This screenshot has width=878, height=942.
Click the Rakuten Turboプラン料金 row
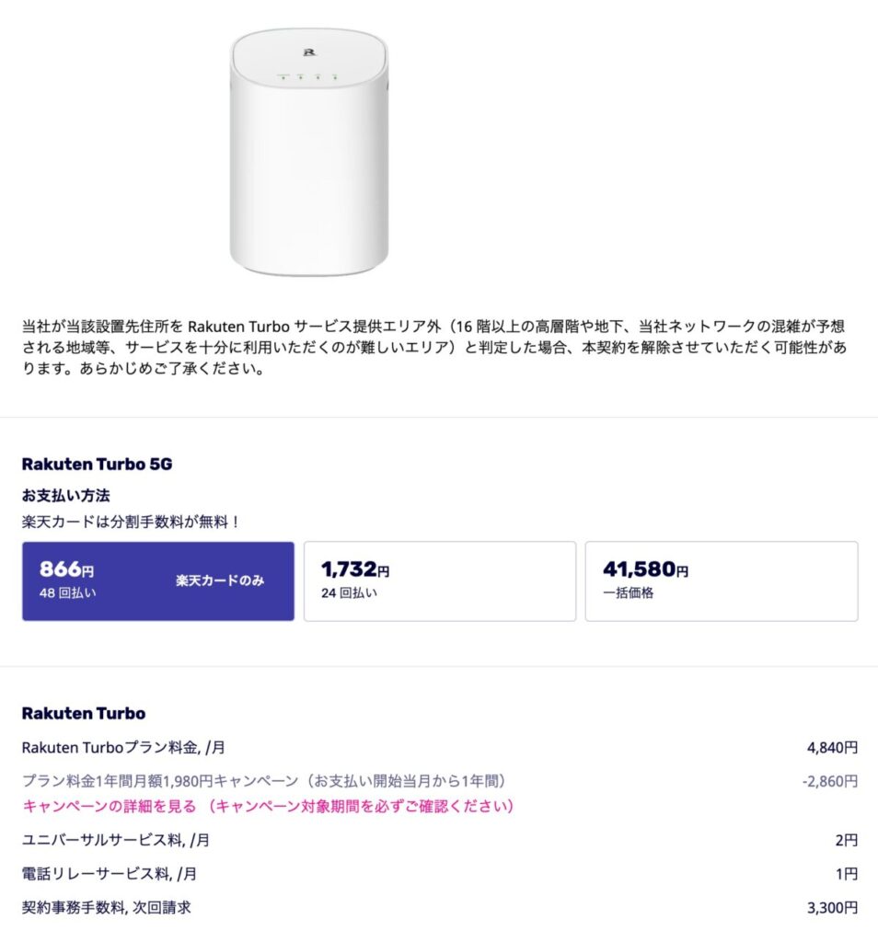pyautogui.click(x=439, y=747)
